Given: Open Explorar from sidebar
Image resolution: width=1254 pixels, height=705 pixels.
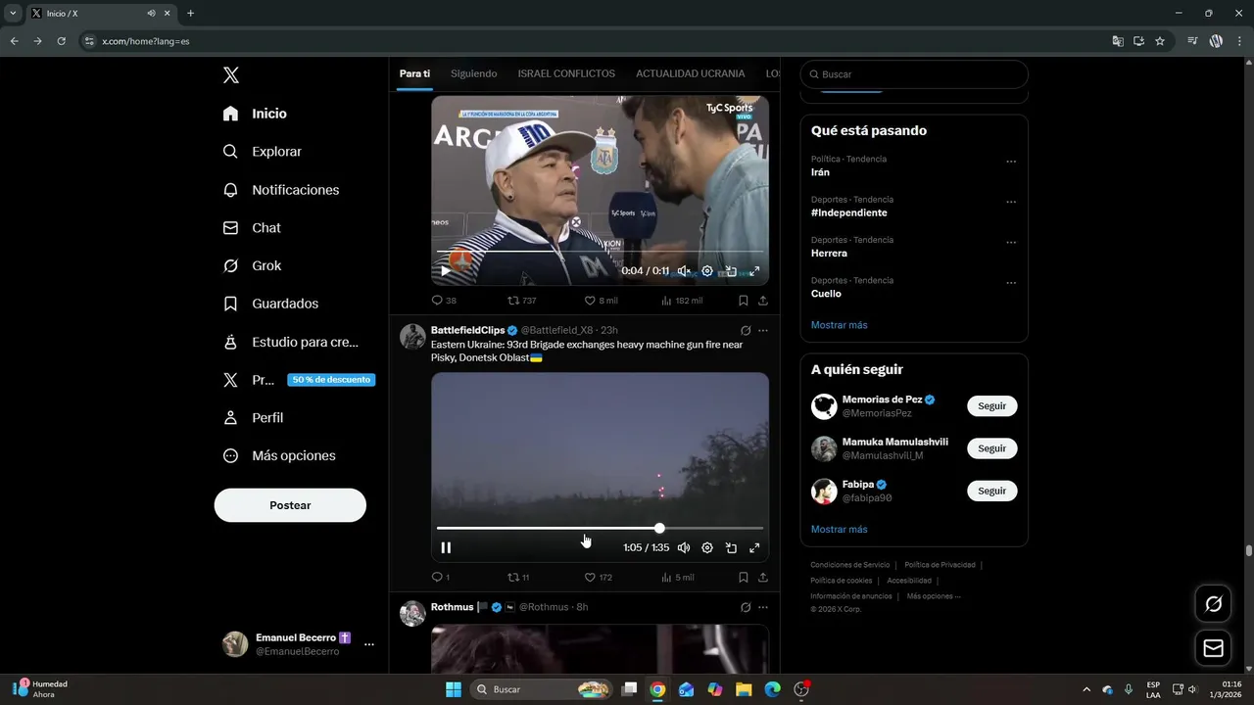Looking at the screenshot, I should [x=263, y=152].
